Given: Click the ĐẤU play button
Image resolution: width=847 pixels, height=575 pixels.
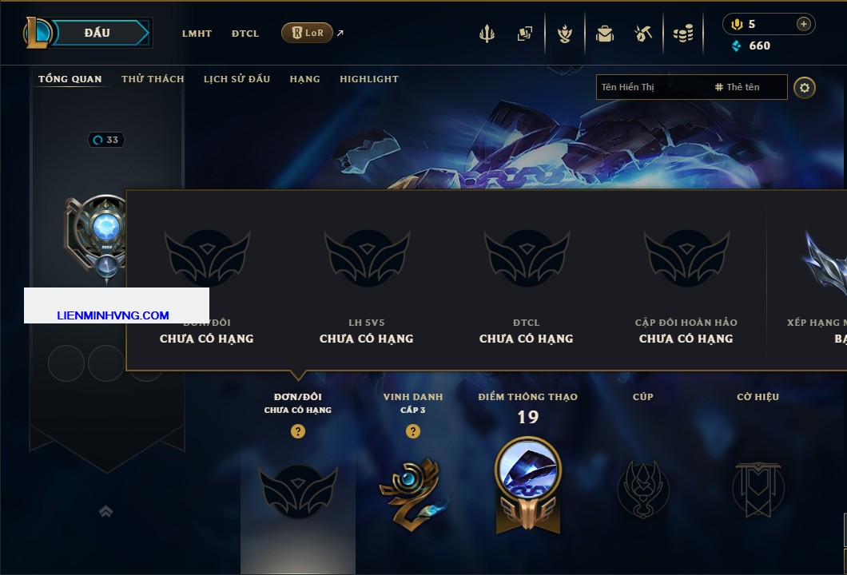Looking at the screenshot, I should 97,33.
